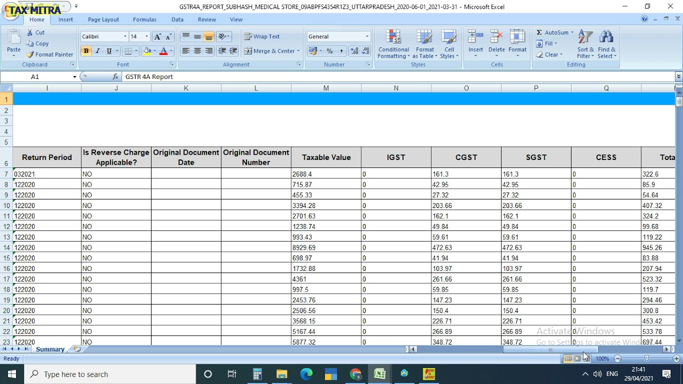This screenshot has width=683, height=384.
Task: Open the Formulas tab
Action: (145, 20)
